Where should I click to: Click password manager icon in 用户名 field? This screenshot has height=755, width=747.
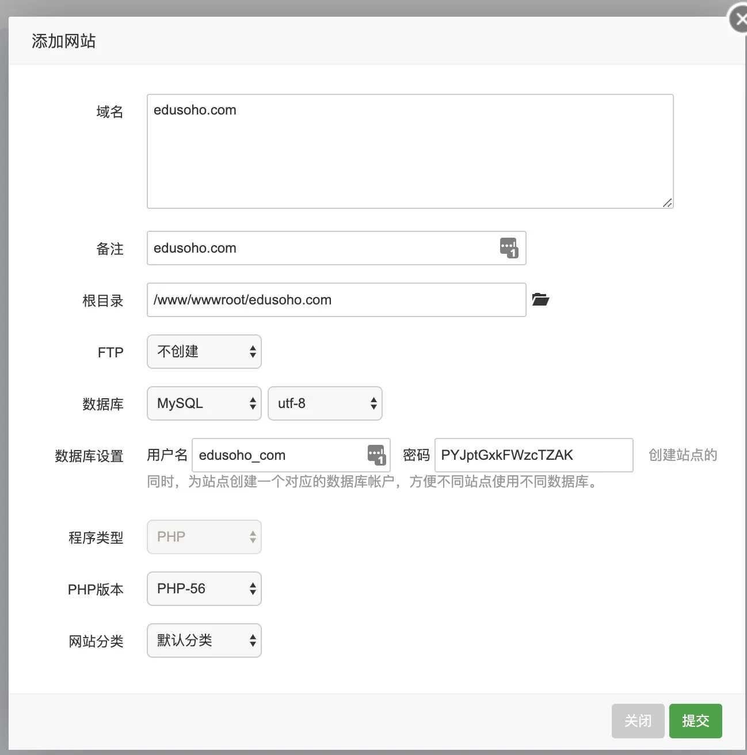377,455
